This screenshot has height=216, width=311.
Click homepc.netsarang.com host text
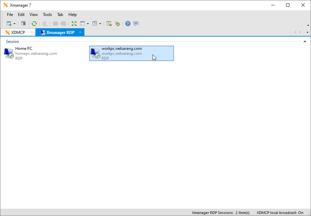[x=36, y=54]
